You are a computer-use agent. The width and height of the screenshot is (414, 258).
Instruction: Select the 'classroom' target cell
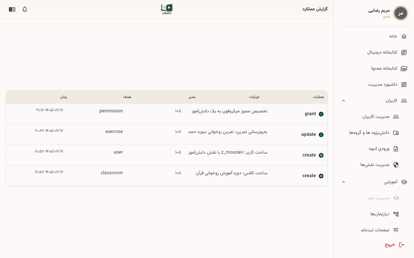point(112,173)
